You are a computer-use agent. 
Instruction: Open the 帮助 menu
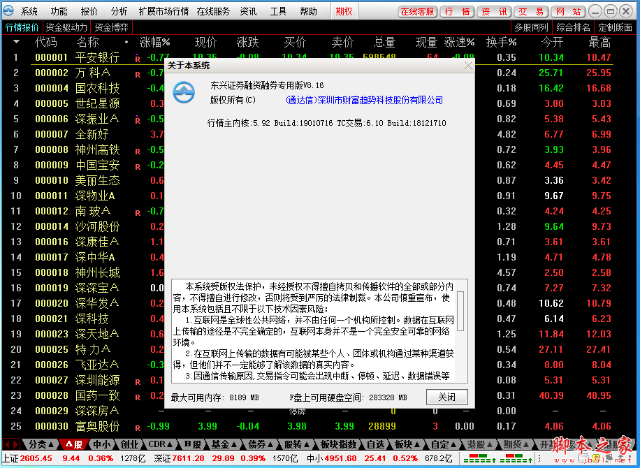pyautogui.click(x=308, y=11)
